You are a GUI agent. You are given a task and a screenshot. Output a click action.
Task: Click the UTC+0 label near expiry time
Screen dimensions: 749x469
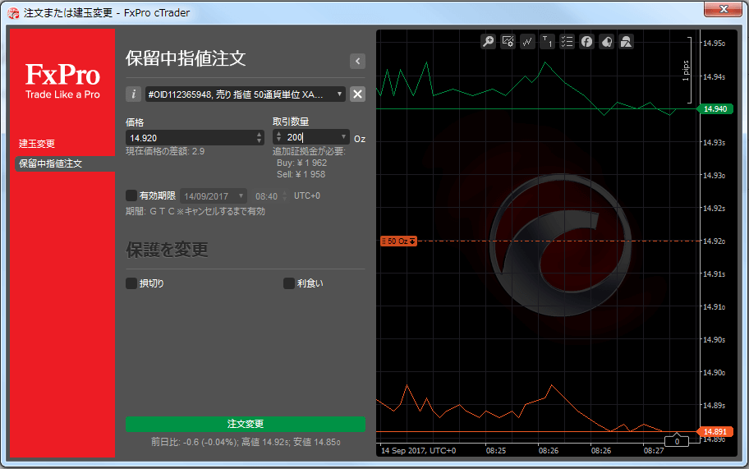coord(306,195)
